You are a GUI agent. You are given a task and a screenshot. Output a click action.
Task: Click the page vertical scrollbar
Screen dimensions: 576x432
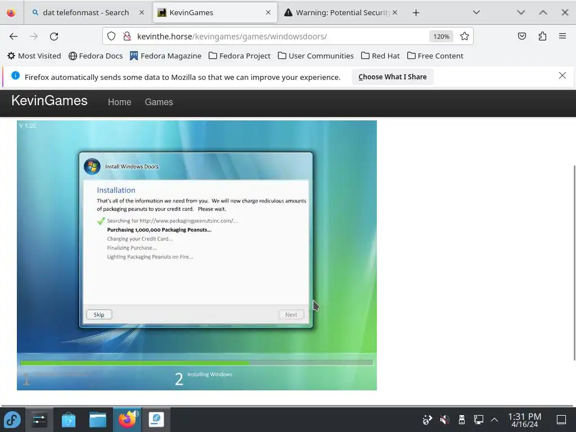click(x=574, y=263)
